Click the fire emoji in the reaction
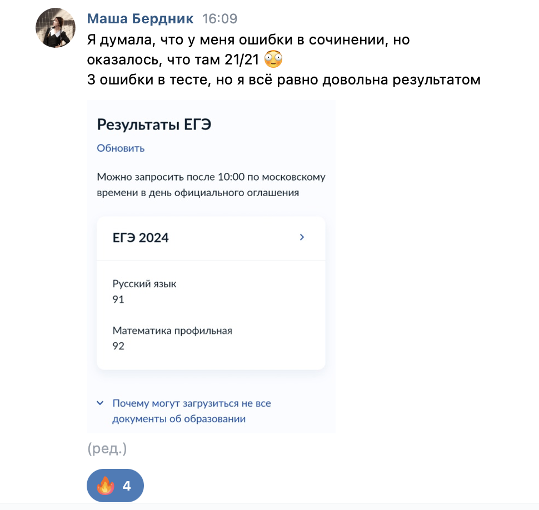This screenshot has width=539, height=510. click(105, 486)
